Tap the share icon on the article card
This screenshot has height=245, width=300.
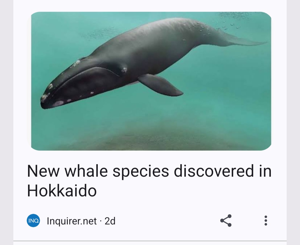(x=226, y=221)
